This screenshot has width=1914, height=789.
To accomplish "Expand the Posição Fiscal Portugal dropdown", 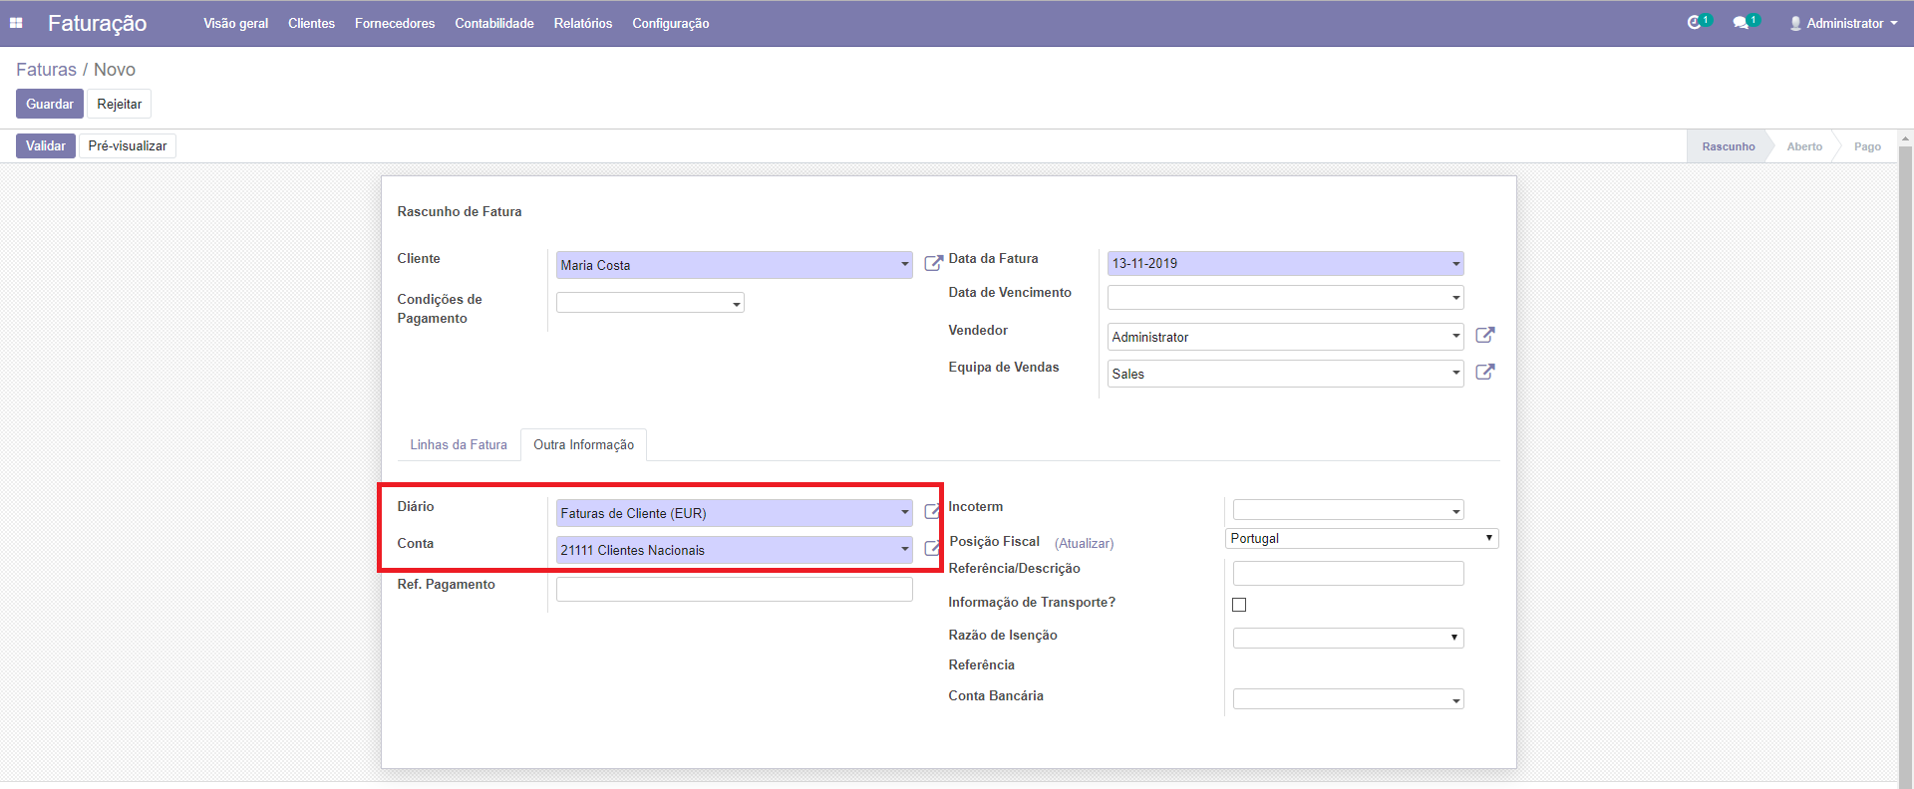I will (x=1361, y=539).
